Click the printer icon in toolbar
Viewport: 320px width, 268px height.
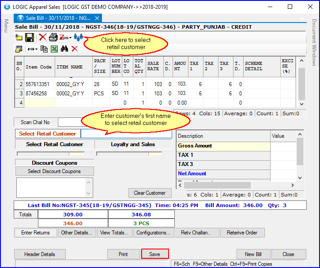[x=53, y=38]
